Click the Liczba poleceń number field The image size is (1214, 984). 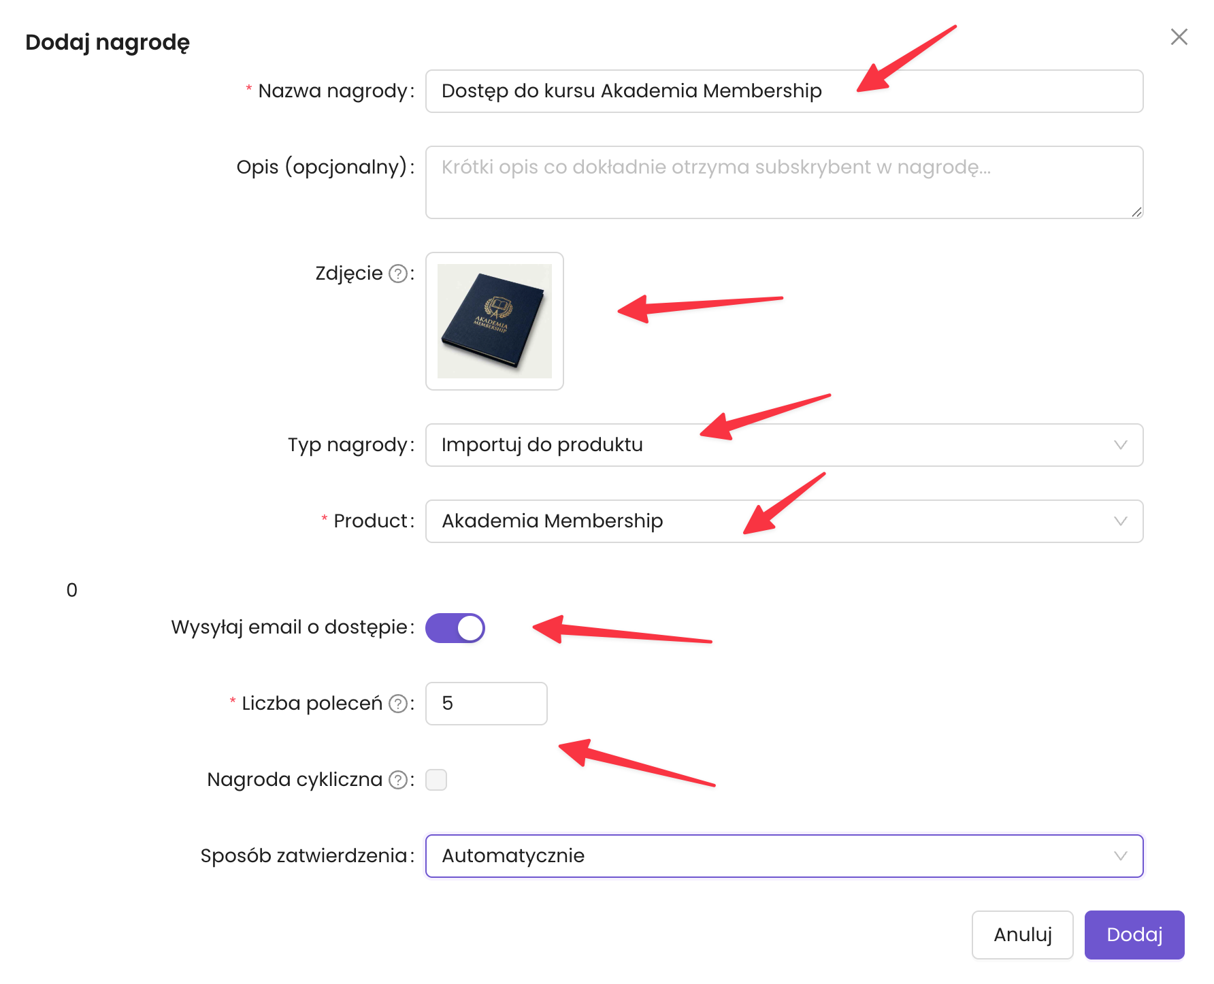[486, 704]
